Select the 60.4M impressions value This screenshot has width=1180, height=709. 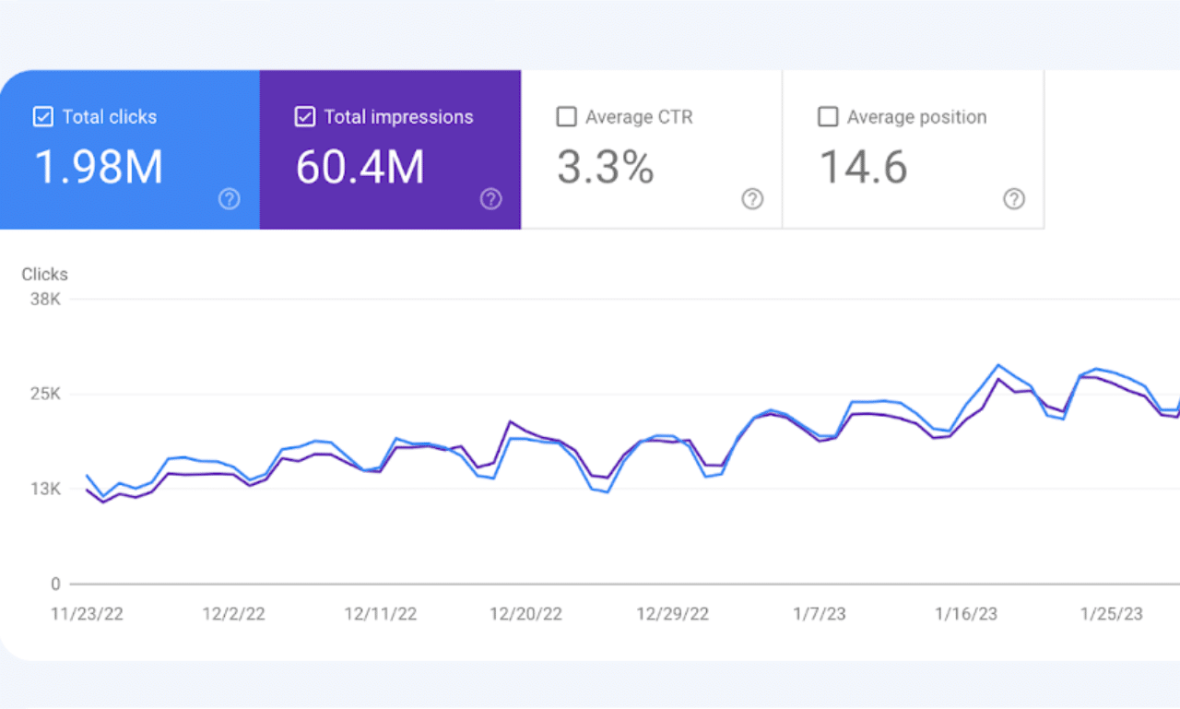click(x=360, y=167)
